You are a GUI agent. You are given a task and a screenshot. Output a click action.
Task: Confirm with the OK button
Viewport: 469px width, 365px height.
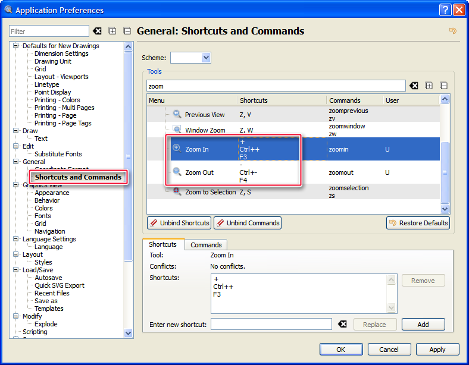pos(341,350)
